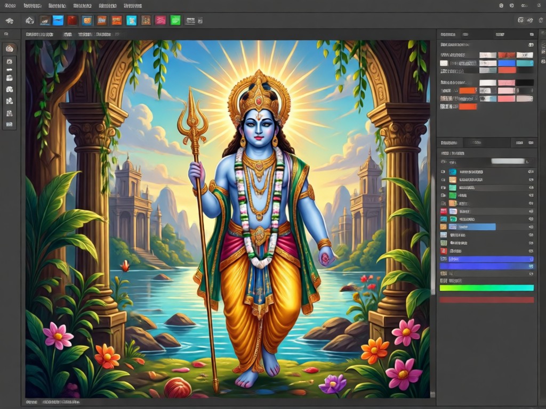Click the green-to-cyan gradient bar below the layers
Image resolution: width=546 pixels, height=409 pixels.
[x=486, y=288]
